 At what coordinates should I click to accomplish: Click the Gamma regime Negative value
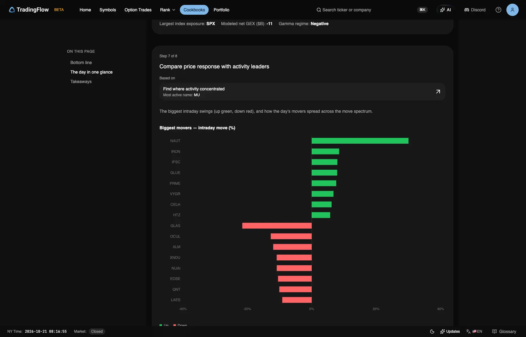[x=319, y=24]
